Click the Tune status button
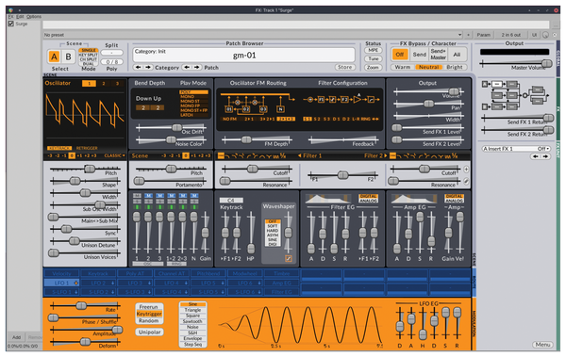 point(374,58)
